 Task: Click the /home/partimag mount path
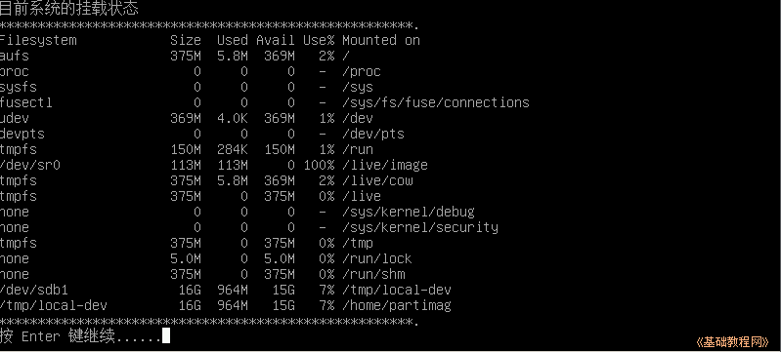pos(397,306)
